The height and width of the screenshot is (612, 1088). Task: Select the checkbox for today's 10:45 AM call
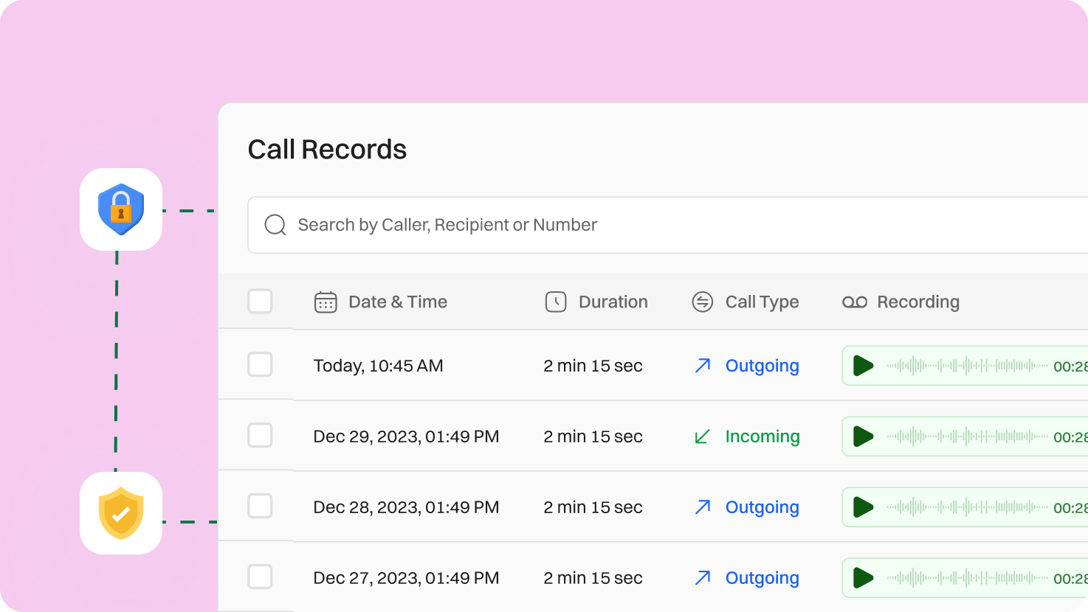coord(260,364)
